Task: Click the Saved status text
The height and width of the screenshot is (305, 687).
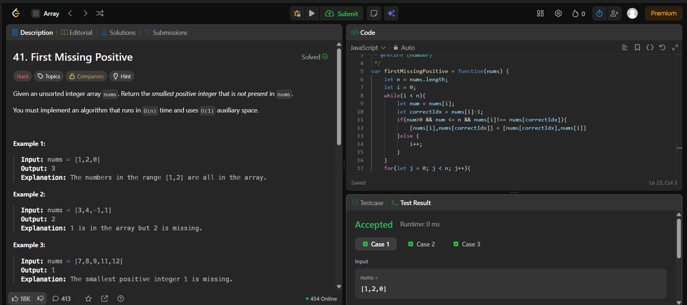Action: 358,183
